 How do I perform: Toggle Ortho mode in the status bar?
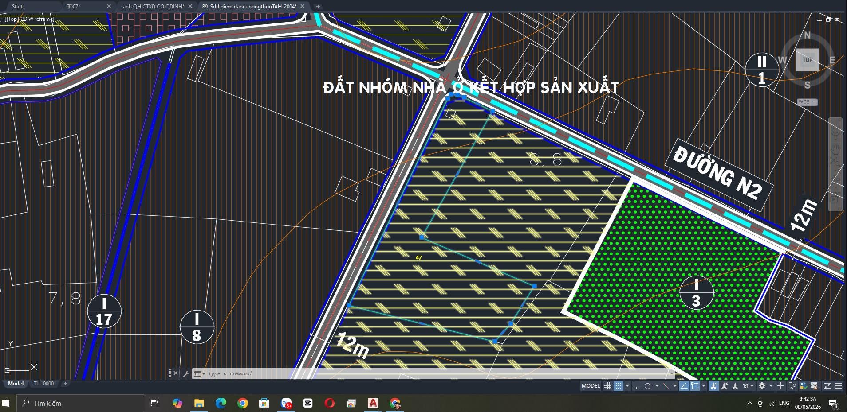point(637,386)
